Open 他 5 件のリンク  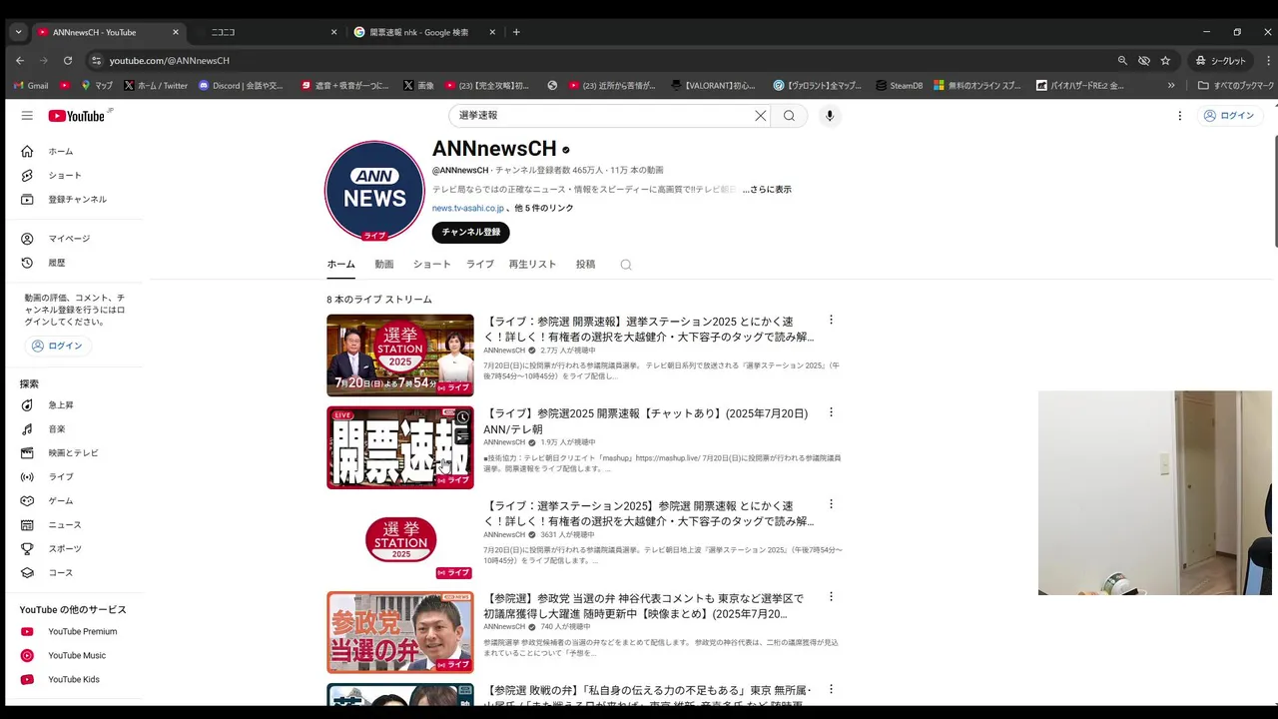pos(544,209)
